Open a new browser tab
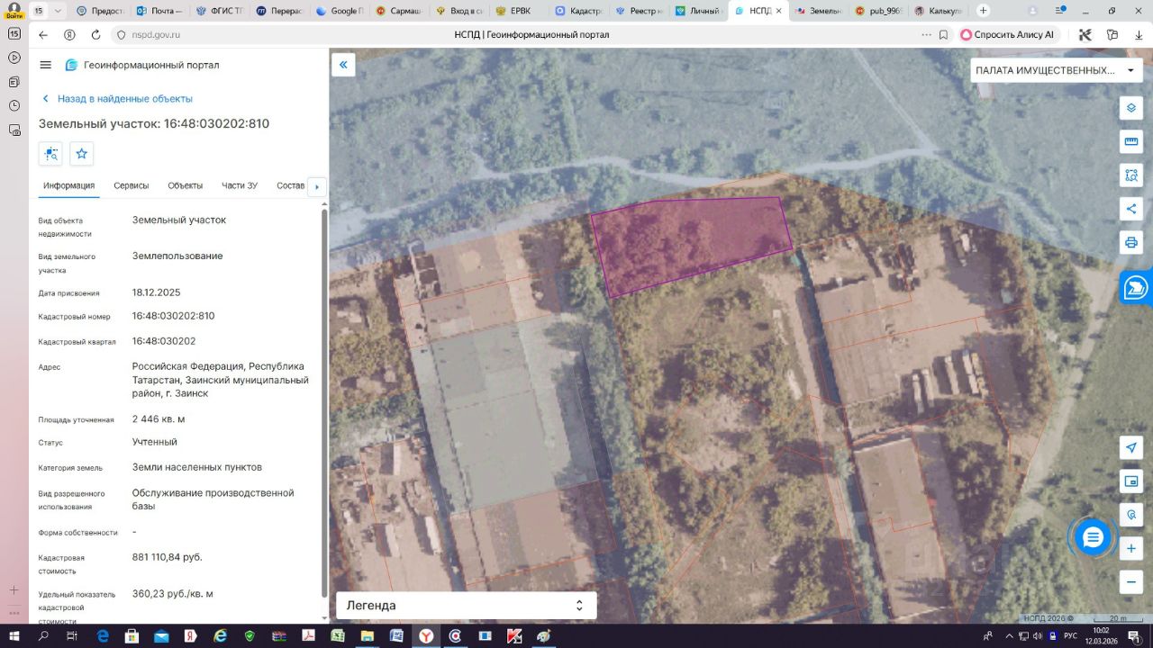The image size is (1153, 648). click(983, 11)
